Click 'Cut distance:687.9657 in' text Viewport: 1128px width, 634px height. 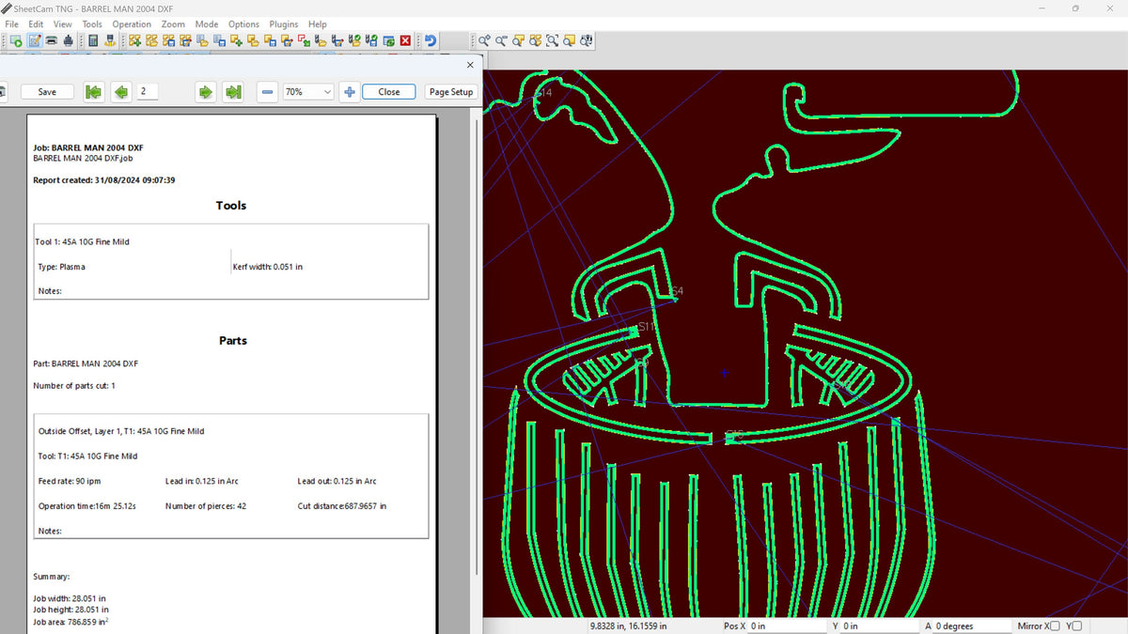pos(342,505)
